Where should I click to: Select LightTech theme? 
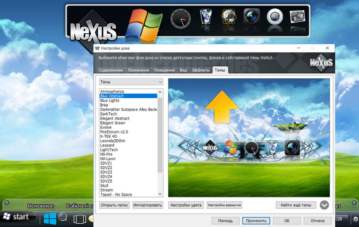pyautogui.click(x=129, y=150)
